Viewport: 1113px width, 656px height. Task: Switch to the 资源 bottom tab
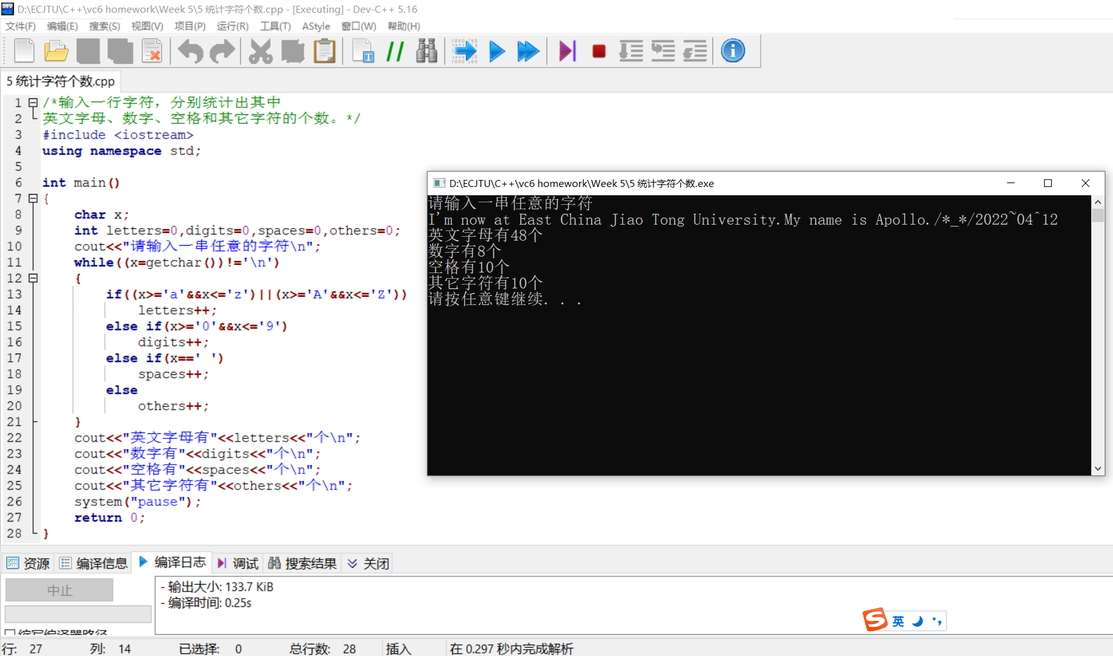[28, 563]
